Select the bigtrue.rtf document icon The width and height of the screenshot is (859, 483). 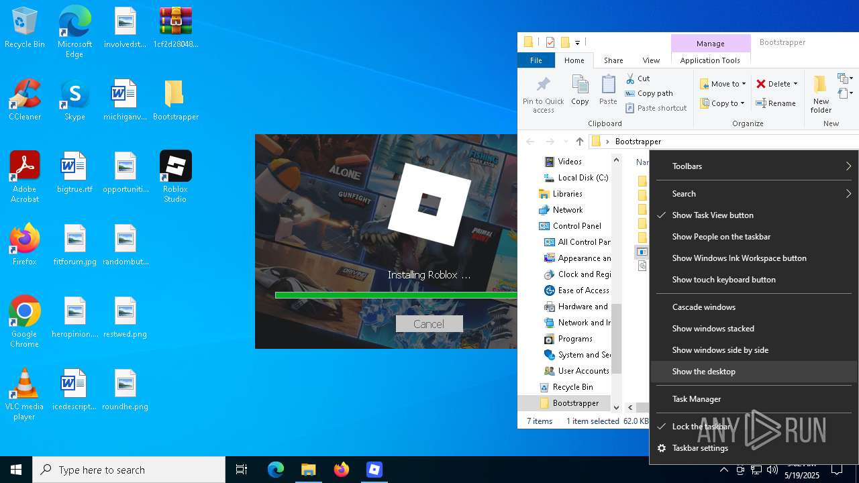pos(74,173)
